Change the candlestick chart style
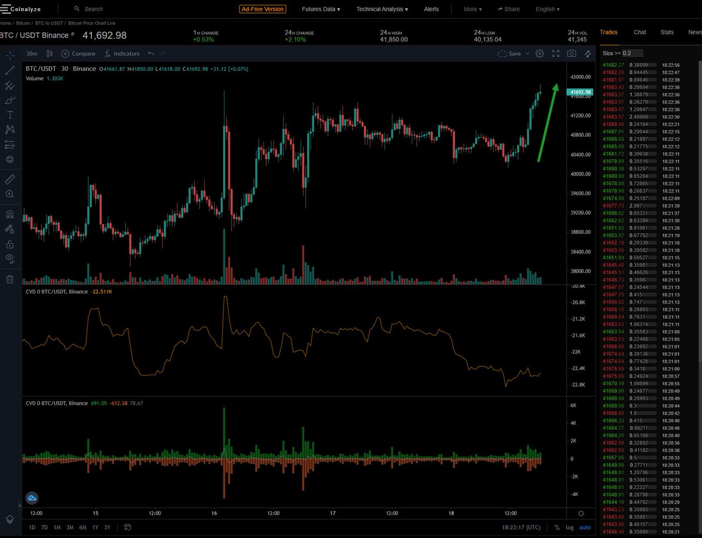 point(49,53)
